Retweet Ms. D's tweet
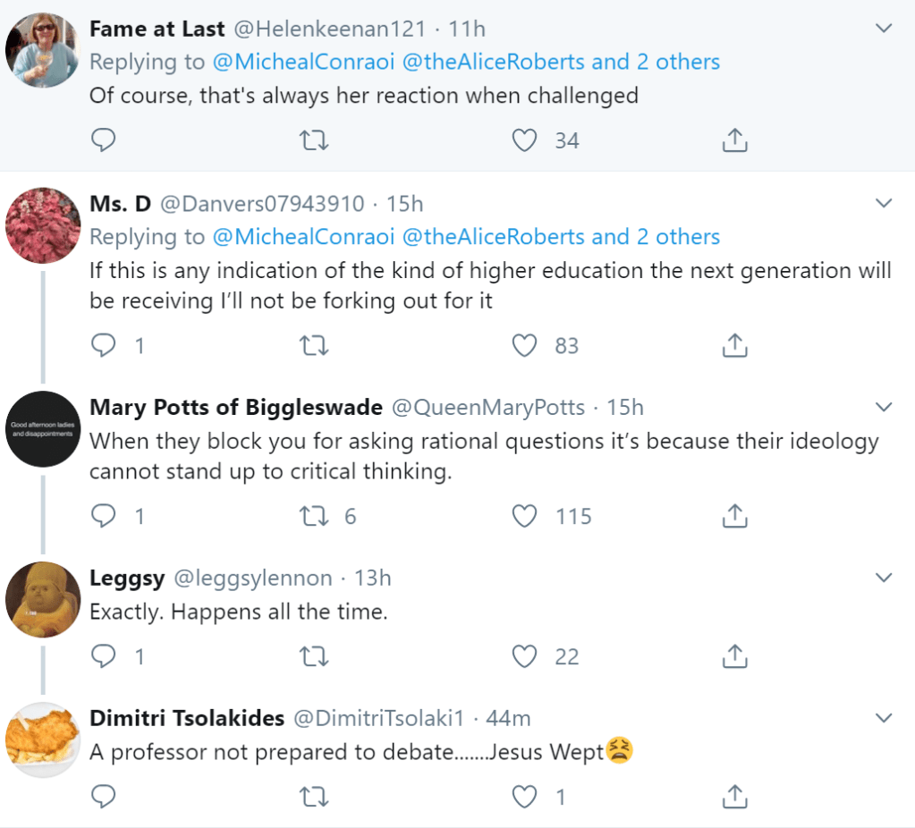 tap(313, 345)
